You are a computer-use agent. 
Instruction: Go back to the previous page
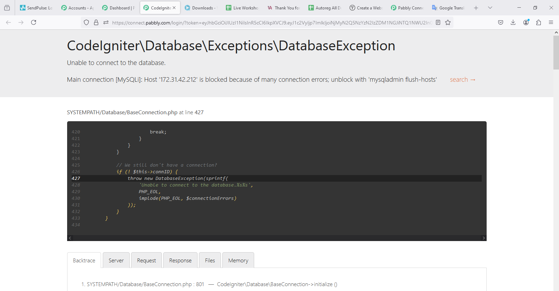coord(8,22)
